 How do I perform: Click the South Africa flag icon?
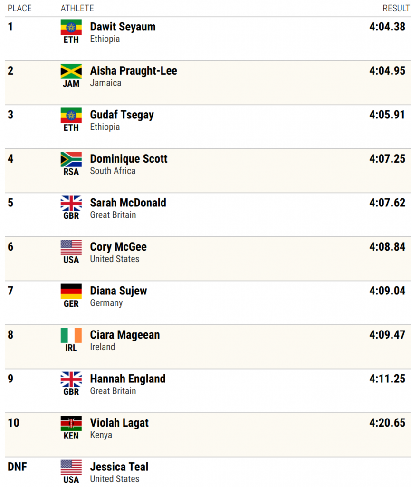[71, 159]
